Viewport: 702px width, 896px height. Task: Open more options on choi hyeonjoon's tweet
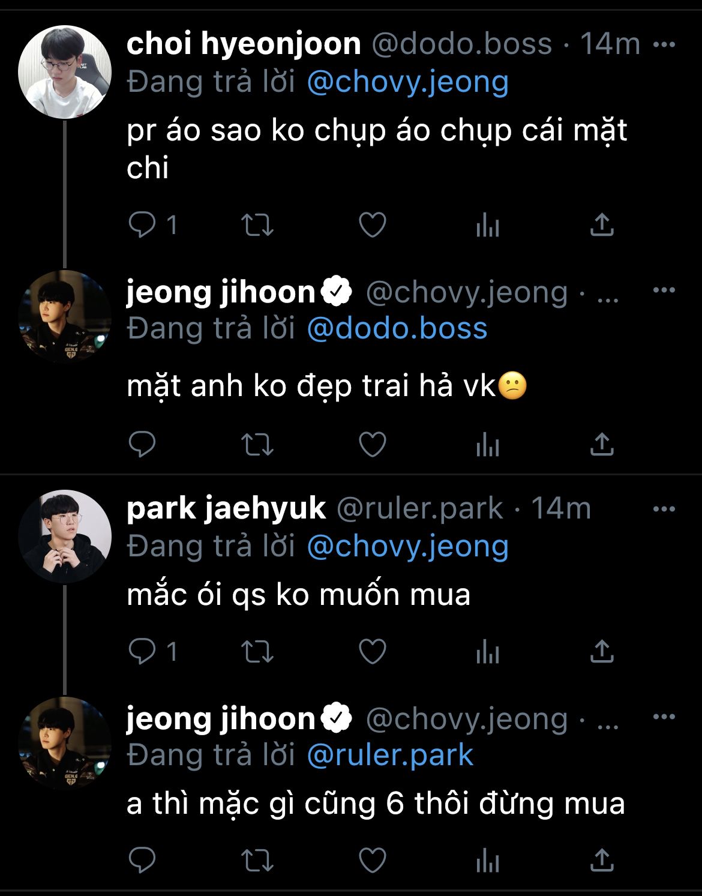tap(664, 44)
